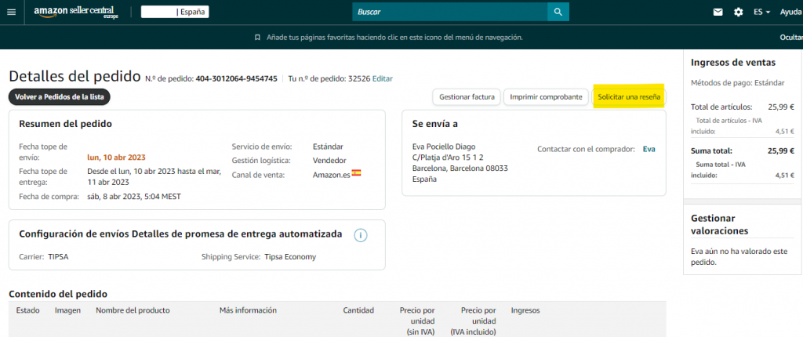
Task: Click the Amazon Seller Central logo
Action: [x=76, y=13]
